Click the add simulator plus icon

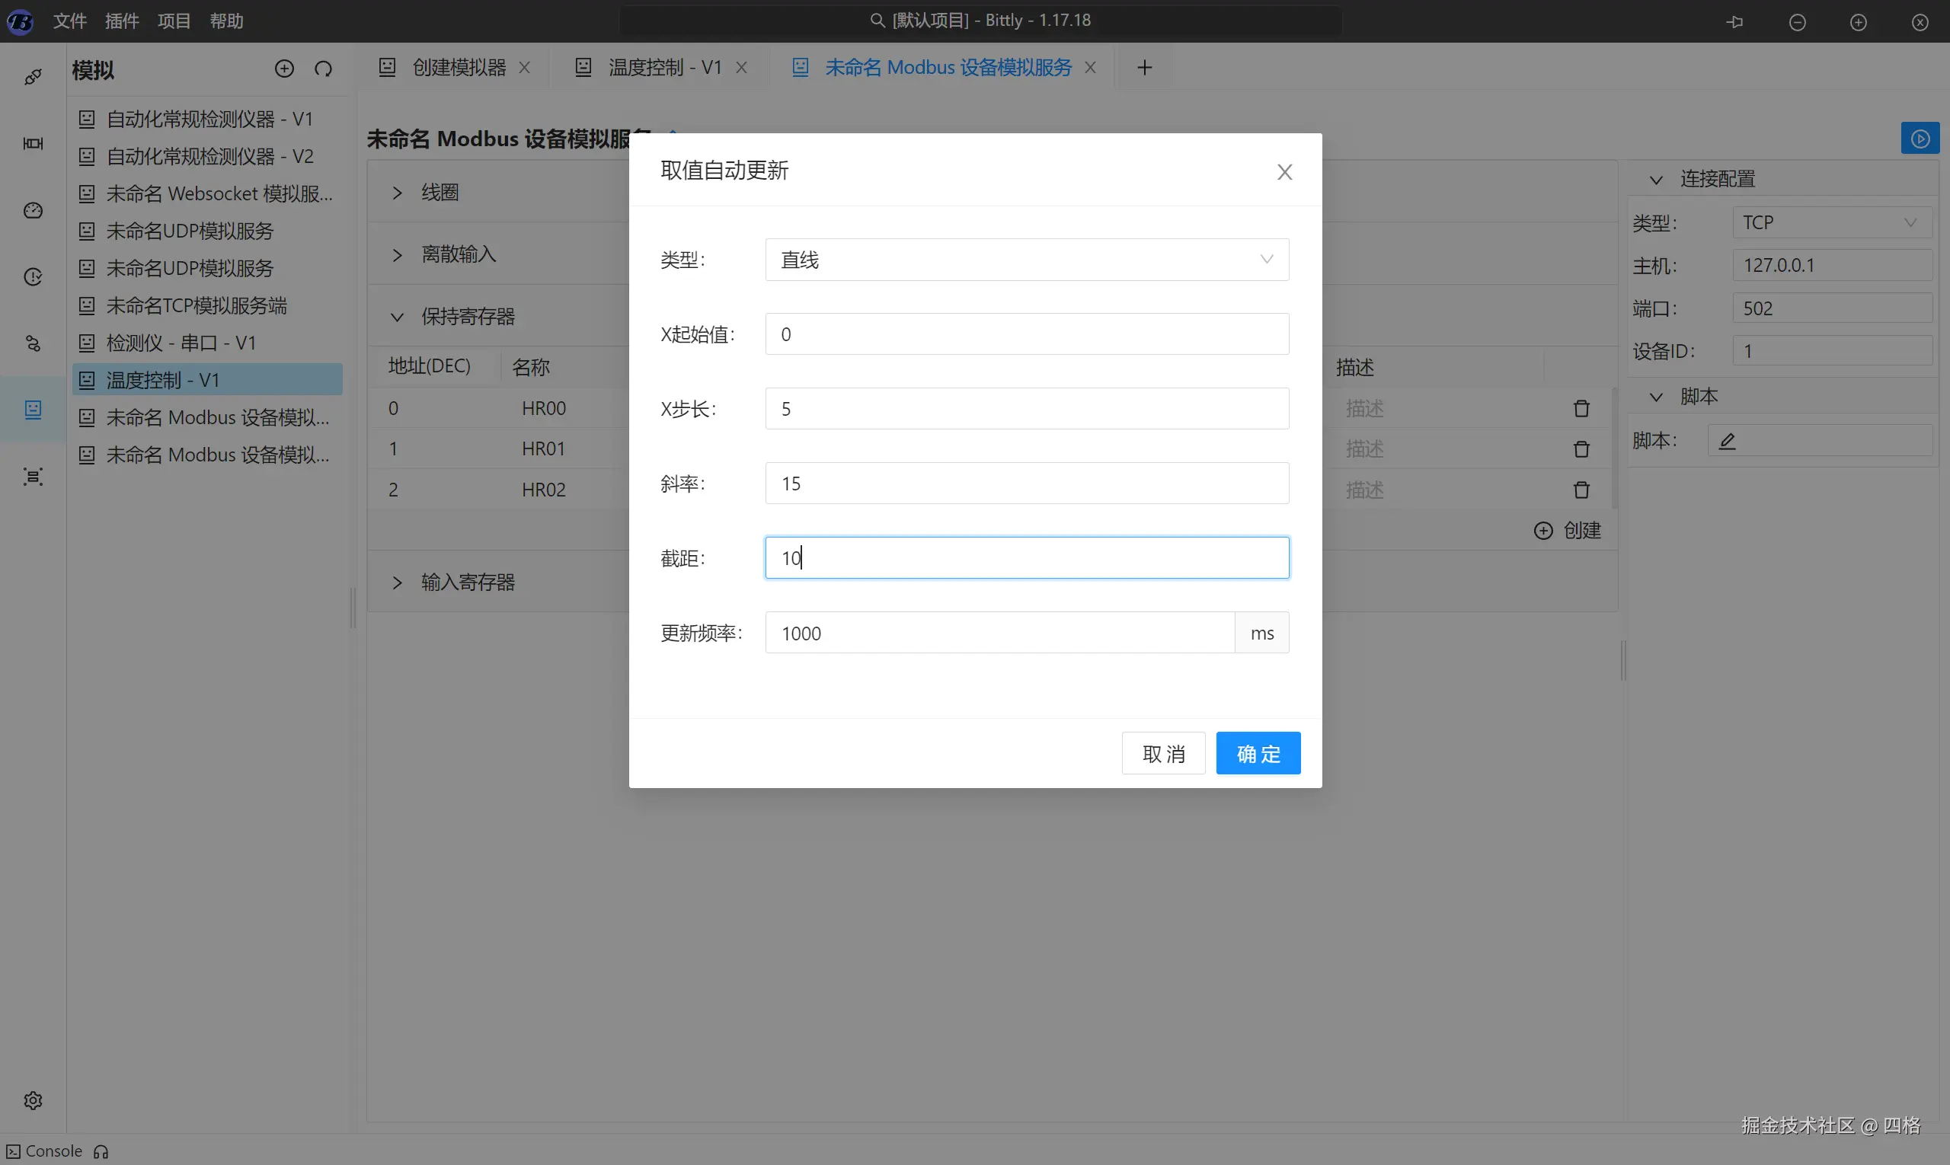point(284,69)
